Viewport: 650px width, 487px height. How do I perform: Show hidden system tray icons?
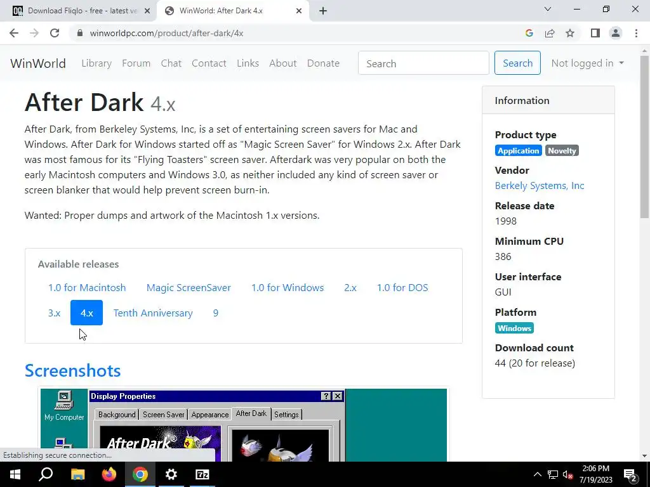[537, 474]
